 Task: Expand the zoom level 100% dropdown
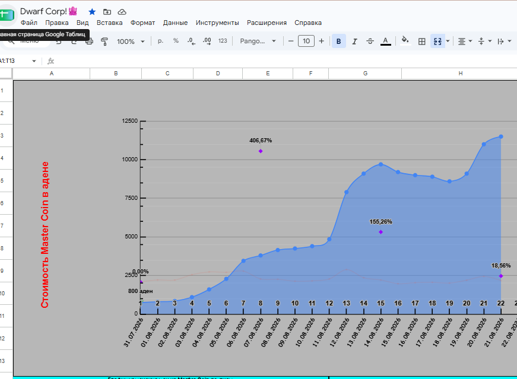[x=131, y=41]
